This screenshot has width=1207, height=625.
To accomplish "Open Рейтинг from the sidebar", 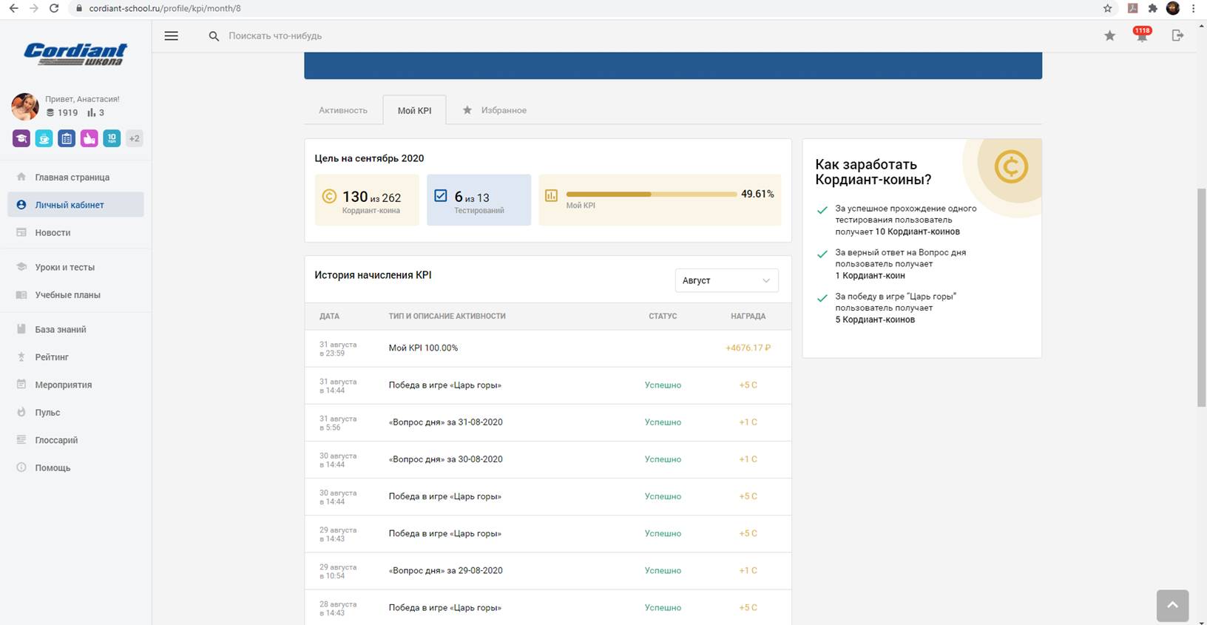I will pos(52,357).
